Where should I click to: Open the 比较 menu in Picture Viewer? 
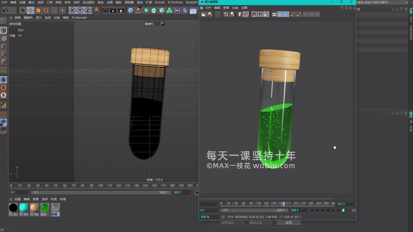coord(235,8)
